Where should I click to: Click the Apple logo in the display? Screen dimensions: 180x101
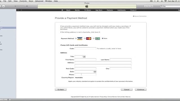coord(87,6)
